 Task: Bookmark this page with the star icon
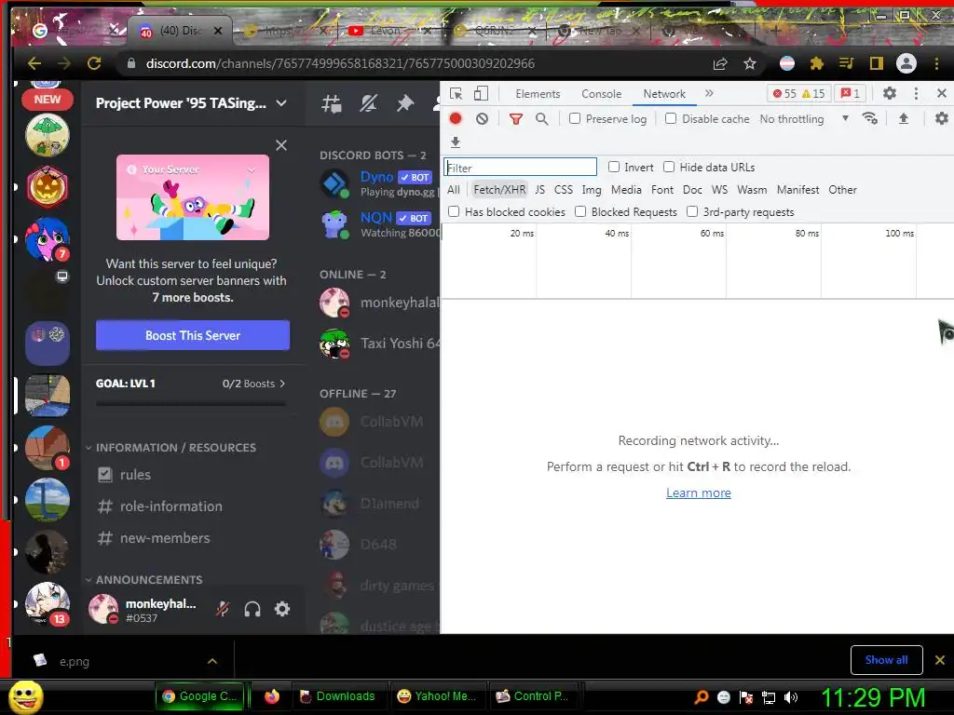pyautogui.click(x=750, y=63)
